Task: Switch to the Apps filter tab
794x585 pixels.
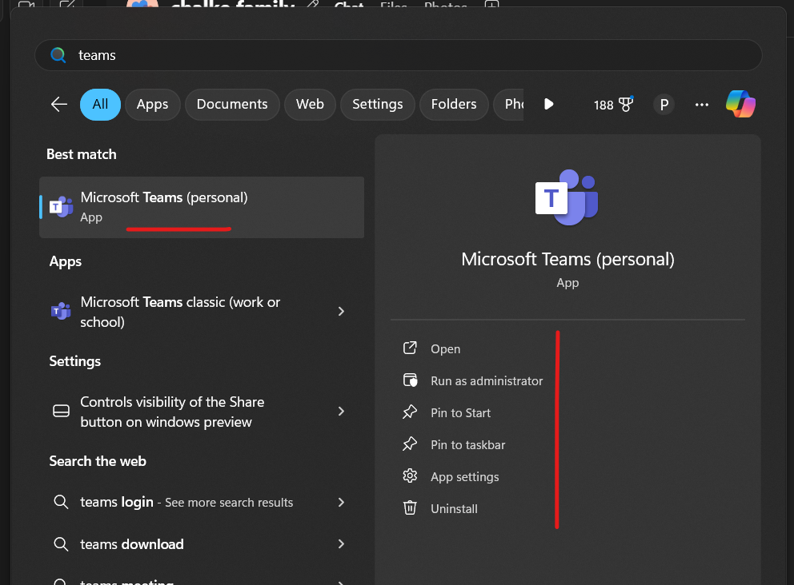Action: [152, 105]
